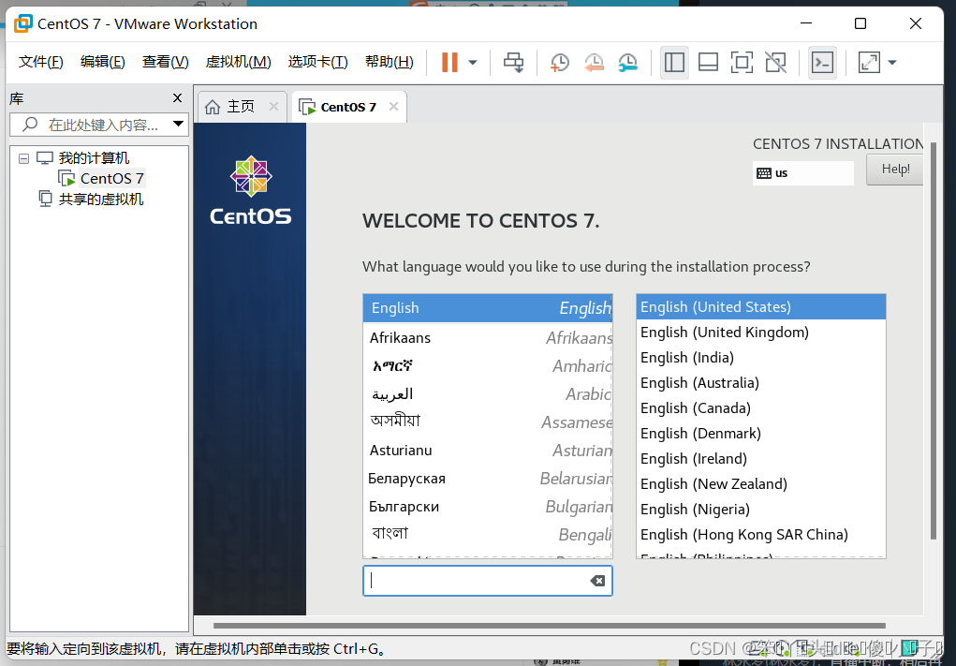Screen dimensions: 956x666
Task: Open the 帮助(H) menu
Action: [389, 62]
